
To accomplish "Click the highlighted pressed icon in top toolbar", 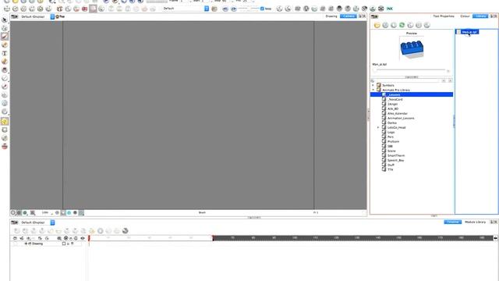I will click(x=93, y=9).
